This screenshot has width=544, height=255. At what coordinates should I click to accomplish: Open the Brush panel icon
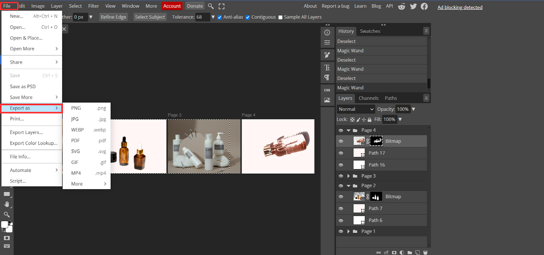pyautogui.click(x=327, y=55)
